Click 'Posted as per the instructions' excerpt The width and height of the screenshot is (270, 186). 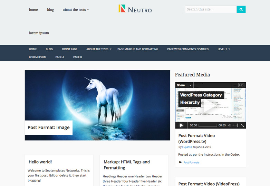(x=209, y=155)
